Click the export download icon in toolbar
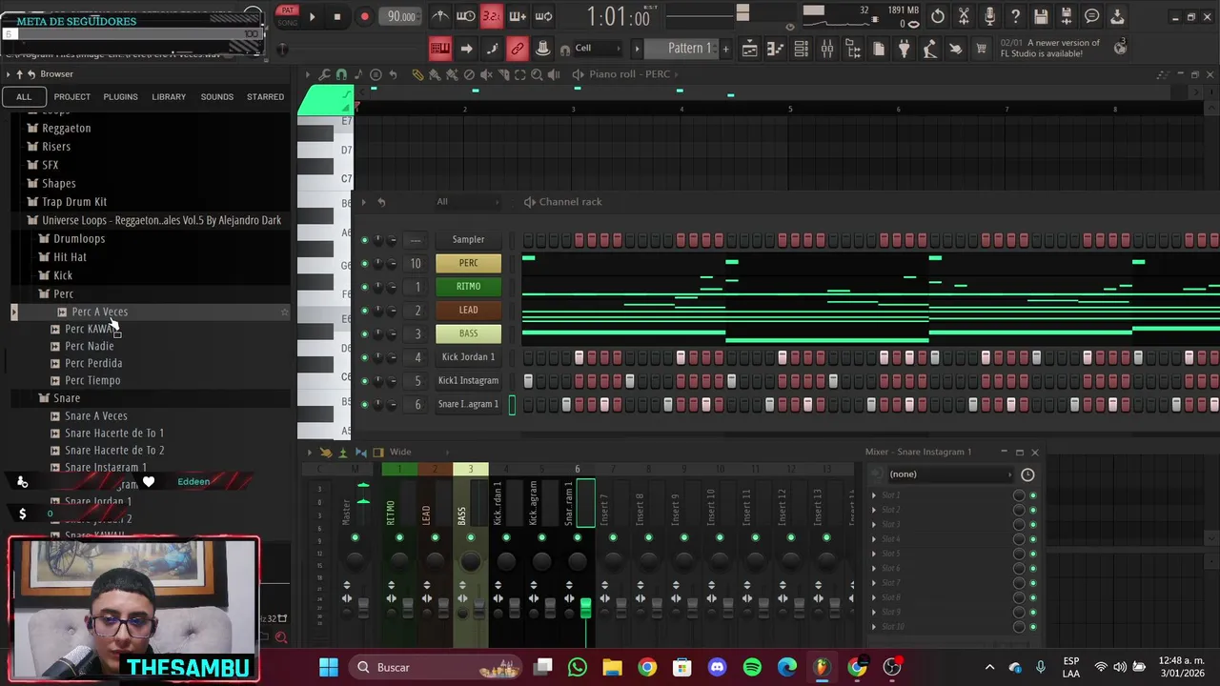The width and height of the screenshot is (1220, 686). (x=1117, y=16)
